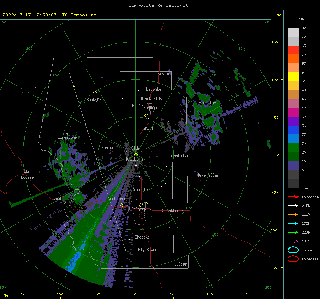Click the white 04DK arrow icon
Viewport: 320px width, 299px height.
click(293, 206)
